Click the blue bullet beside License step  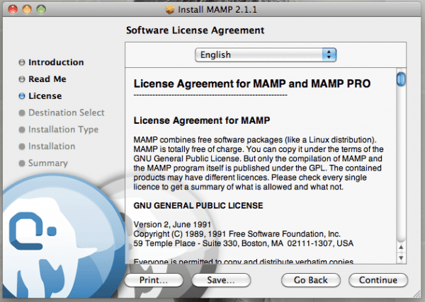(22, 96)
